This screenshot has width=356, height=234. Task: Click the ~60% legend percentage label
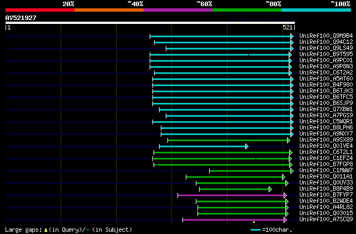coord(204,4)
